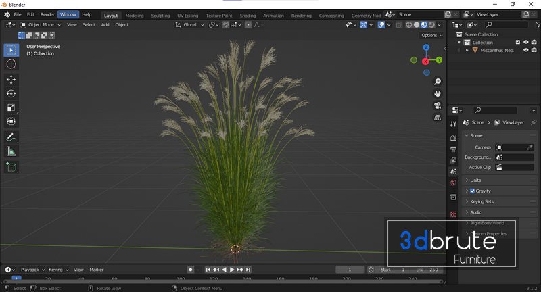The height and width of the screenshot is (292, 541).
Task: Open the Scene properties tab
Action: [x=453, y=171]
